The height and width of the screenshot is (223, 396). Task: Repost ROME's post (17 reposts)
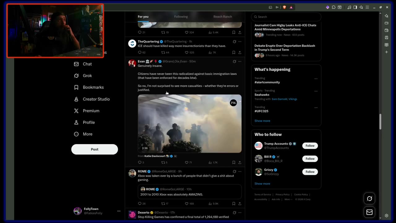point(165,203)
